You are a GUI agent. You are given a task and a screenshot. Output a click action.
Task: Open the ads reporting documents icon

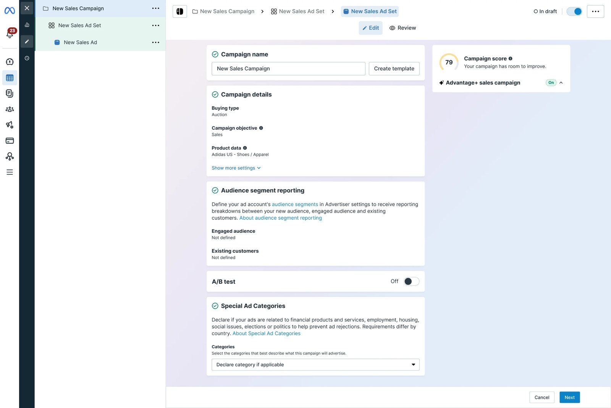coord(10,94)
